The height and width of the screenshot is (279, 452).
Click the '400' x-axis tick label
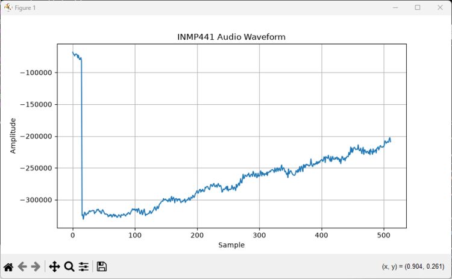click(321, 235)
